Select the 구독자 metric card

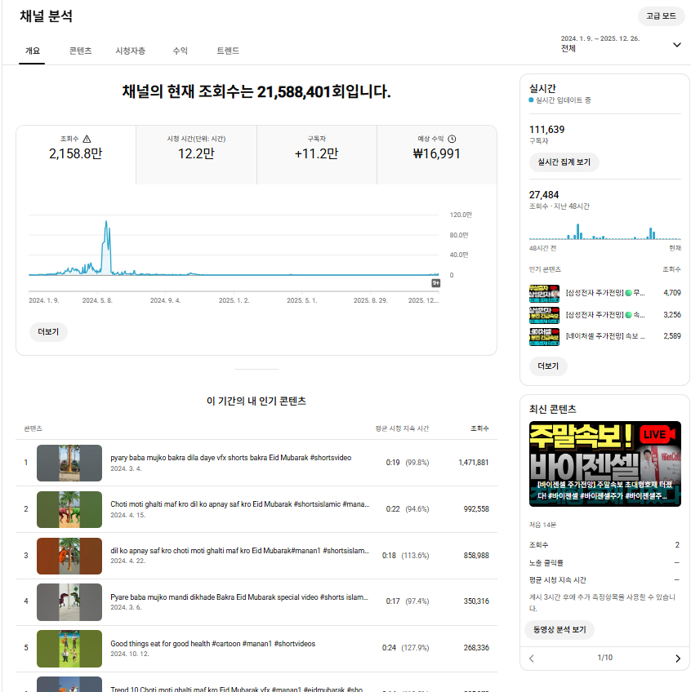coord(316,154)
